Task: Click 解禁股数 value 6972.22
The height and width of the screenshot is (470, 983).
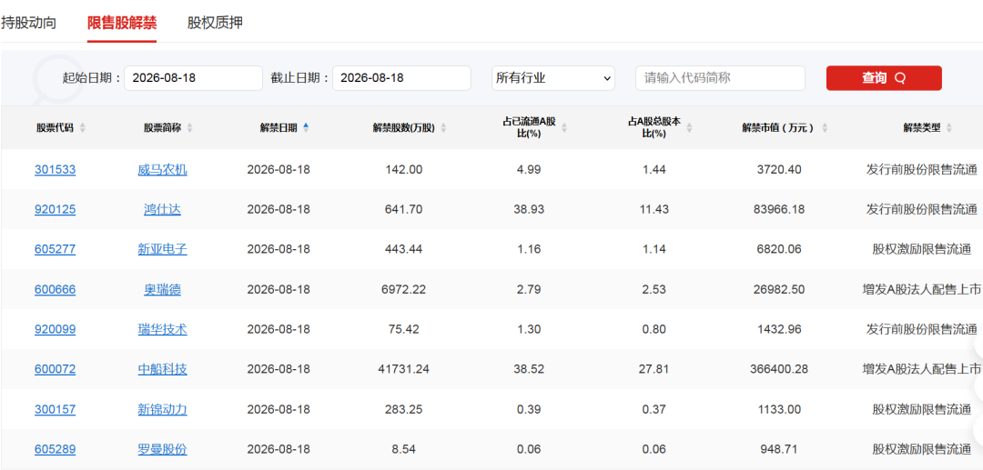Action: 404,289
